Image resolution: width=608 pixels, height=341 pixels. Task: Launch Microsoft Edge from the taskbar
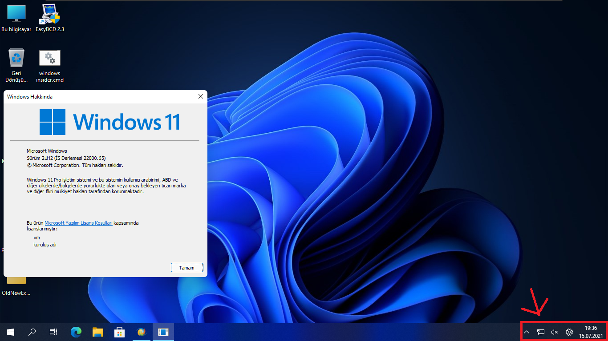click(x=77, y=332)
